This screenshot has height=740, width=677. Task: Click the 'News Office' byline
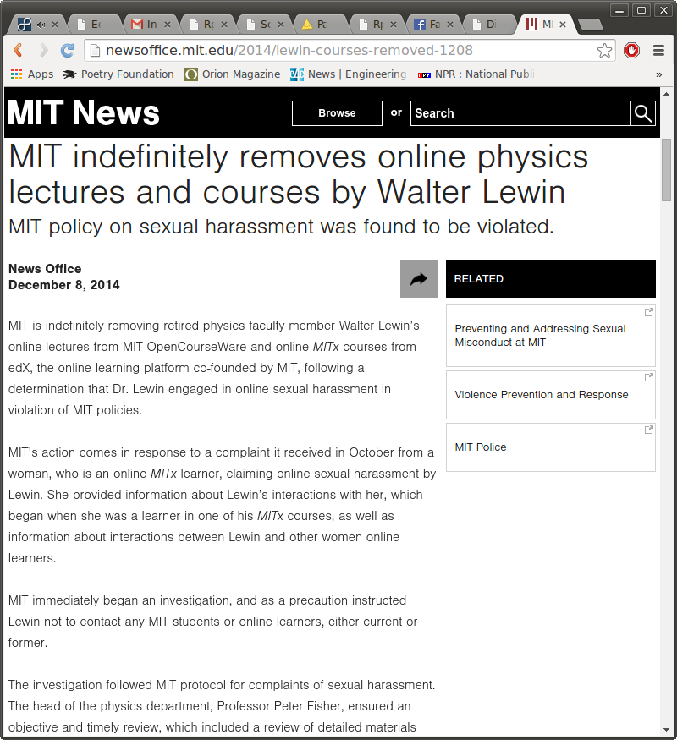click(x=45, y=269)
